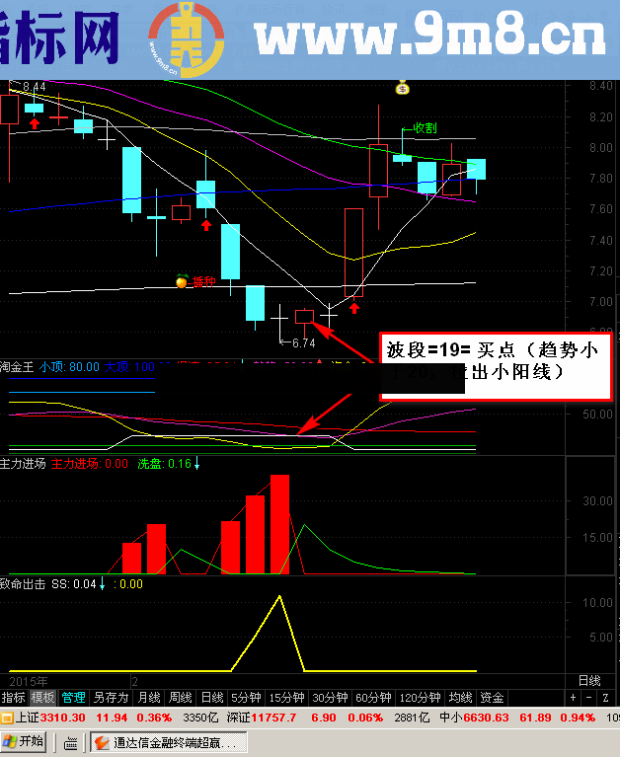The width and height of the screenshot is (620, 757).
Task: Open 通达信金融终端 taskbar window button
Action: pyautogui.click(x=168, y=742)
